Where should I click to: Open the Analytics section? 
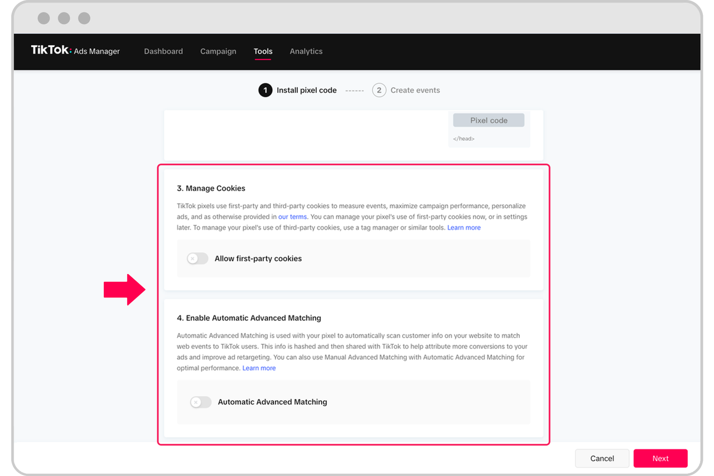306,51
